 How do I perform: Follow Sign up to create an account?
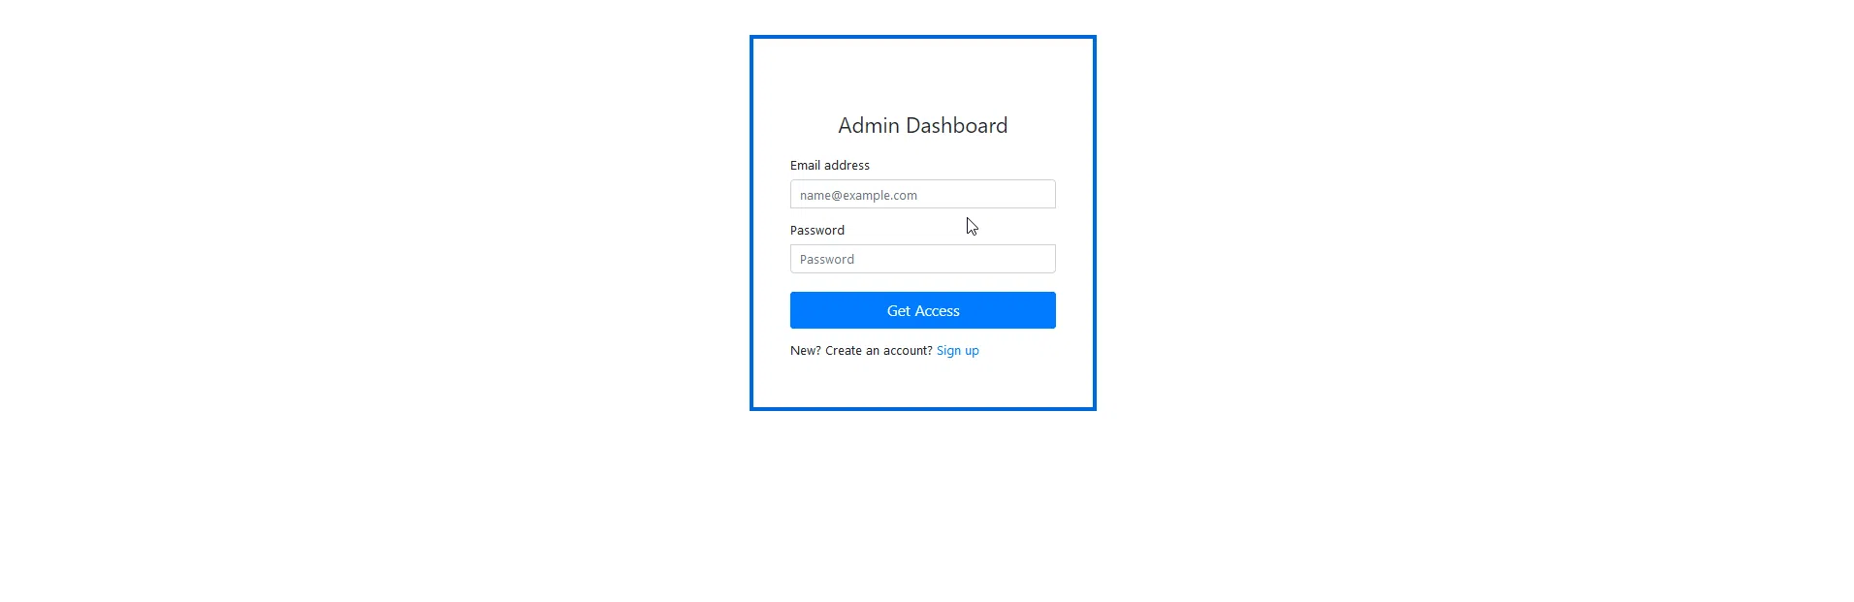(x=957, y=351)
